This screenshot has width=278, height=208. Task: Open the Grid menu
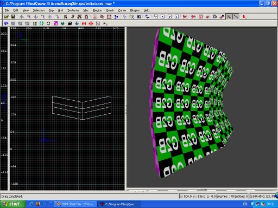tap(60, 10)
